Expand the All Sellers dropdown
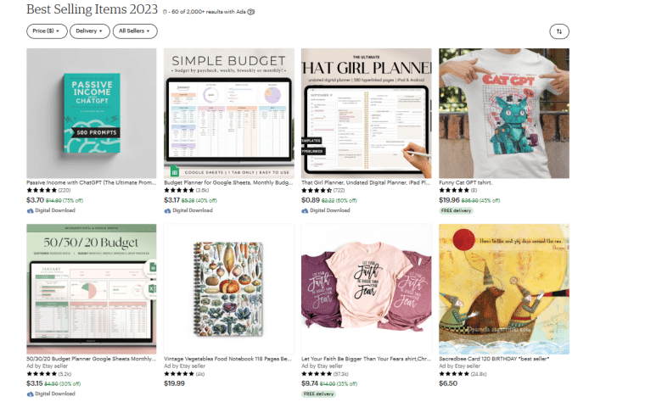The height and width of the screenshot is (402, 645). 135,31
